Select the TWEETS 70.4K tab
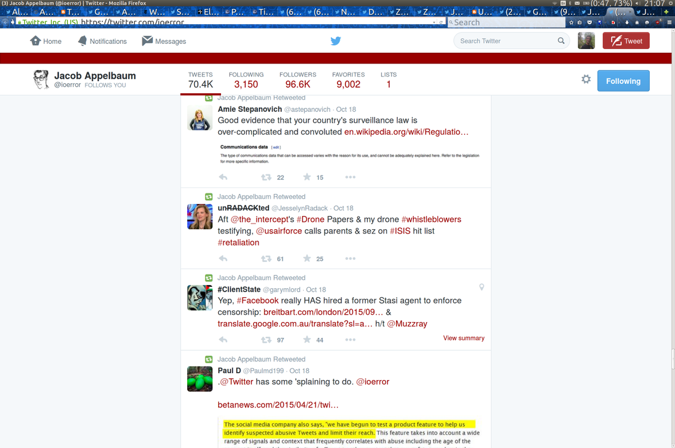Viewport: 675px width, 448px height. click(200, 80)
